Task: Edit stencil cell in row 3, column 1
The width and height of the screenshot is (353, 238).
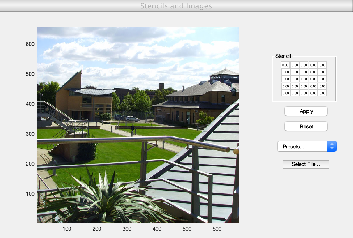Action: tap(286, 79)
